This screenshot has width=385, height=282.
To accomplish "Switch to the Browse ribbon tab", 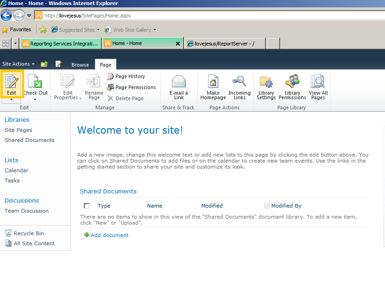I will [x=80, y=65].
